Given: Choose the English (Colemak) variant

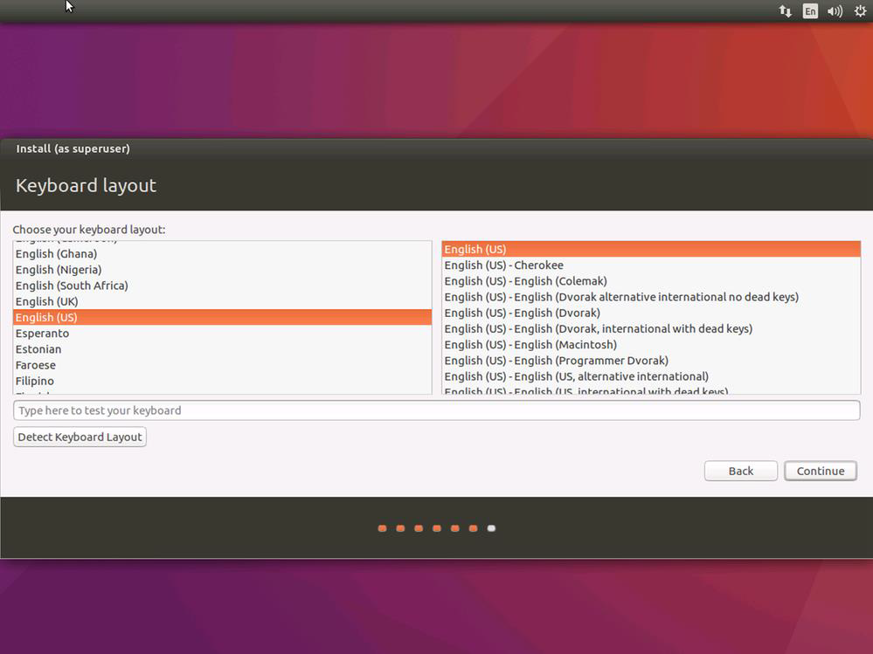Looking at the screenshot, I should click(525, 281).
